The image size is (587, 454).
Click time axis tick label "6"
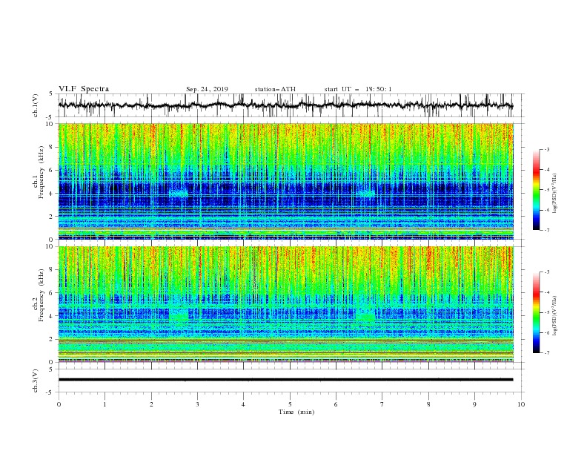(336, 404)
